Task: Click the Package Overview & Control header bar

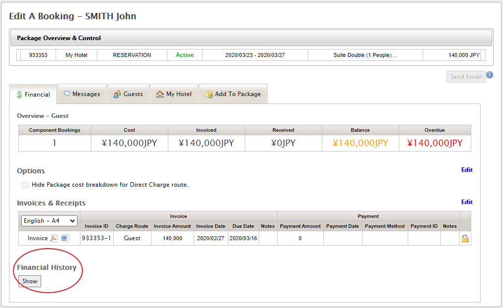Action: [x=251, y=38]
